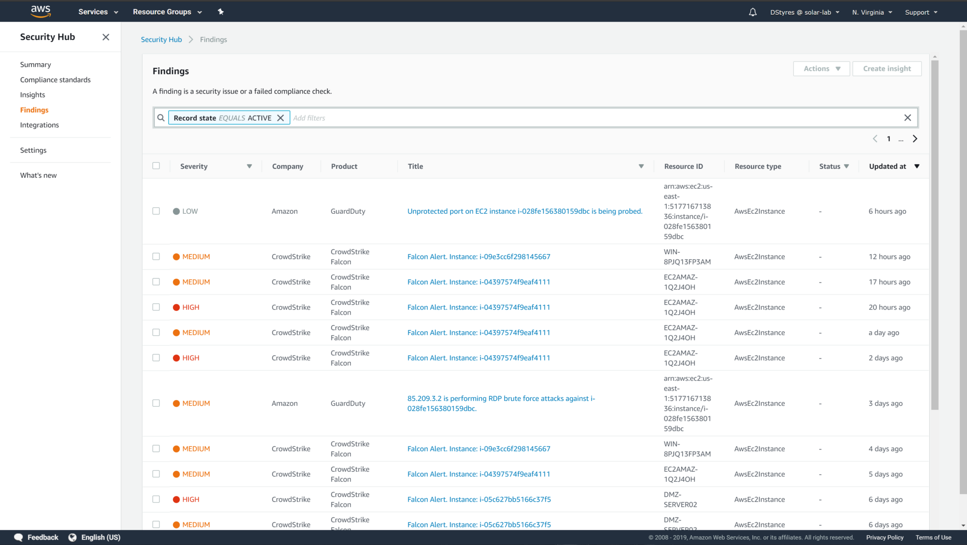This screenshot has width=967, height=545.
Task: Click the AWS logo in top navigation
Action: (41, 11)
